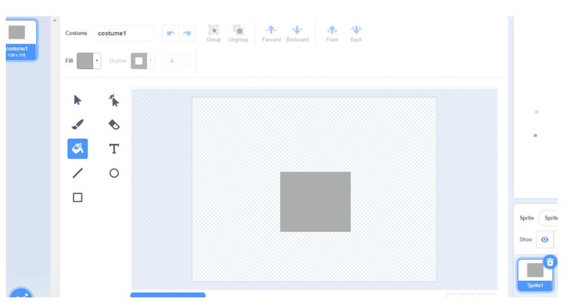Toggle sprite Show eye visibility
Image resolution: width=566 pixels, height=302 pixels.
coord(544,239)
